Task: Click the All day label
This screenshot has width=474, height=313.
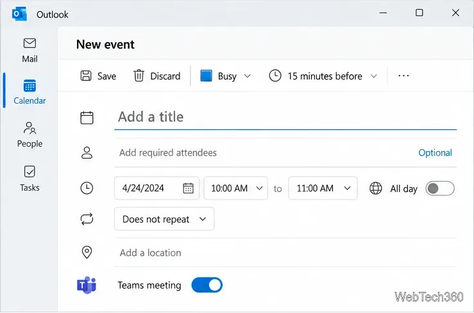Action: click(403, 189)
